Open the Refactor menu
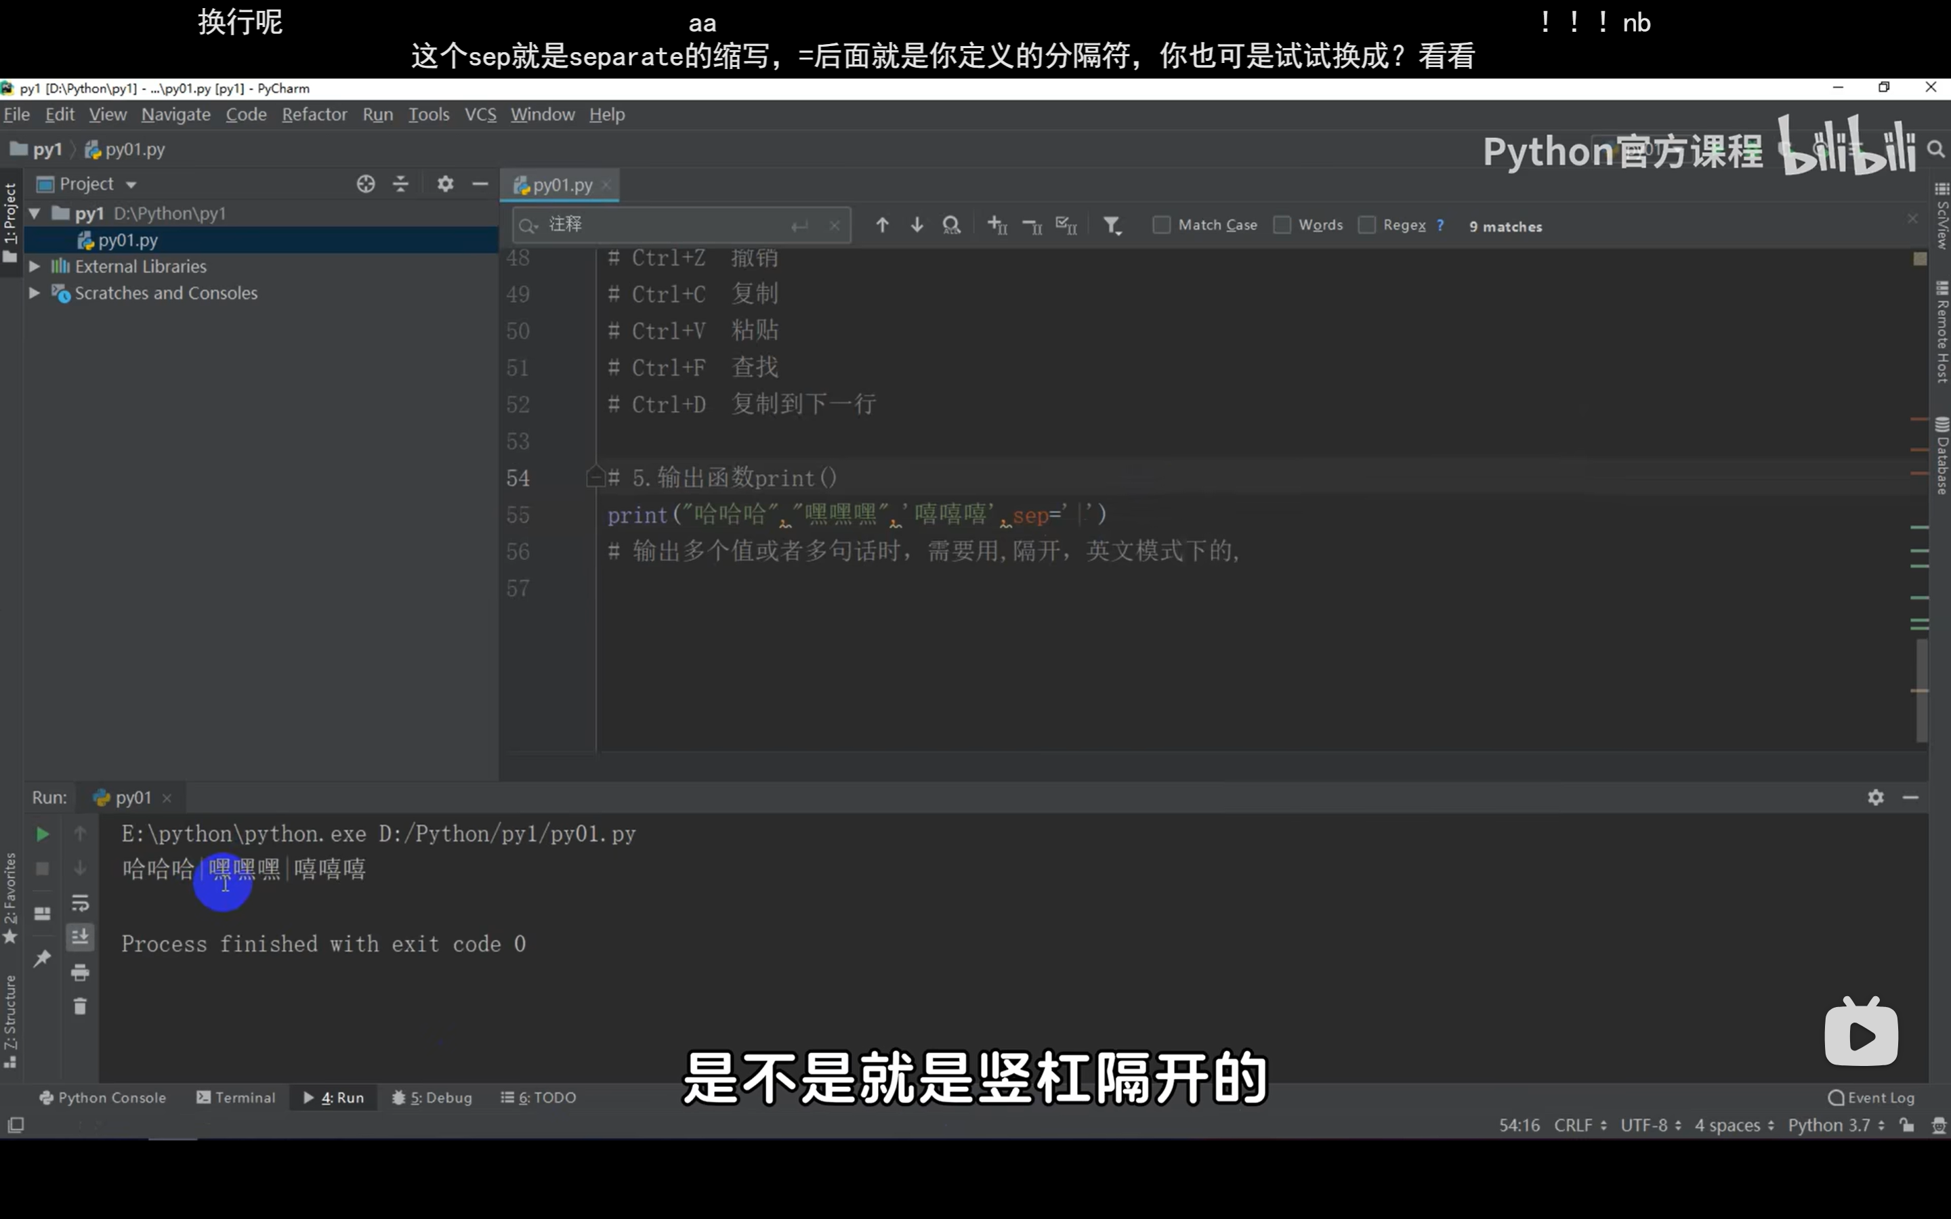The image size is (1951, 1219). tap(314, 114)
